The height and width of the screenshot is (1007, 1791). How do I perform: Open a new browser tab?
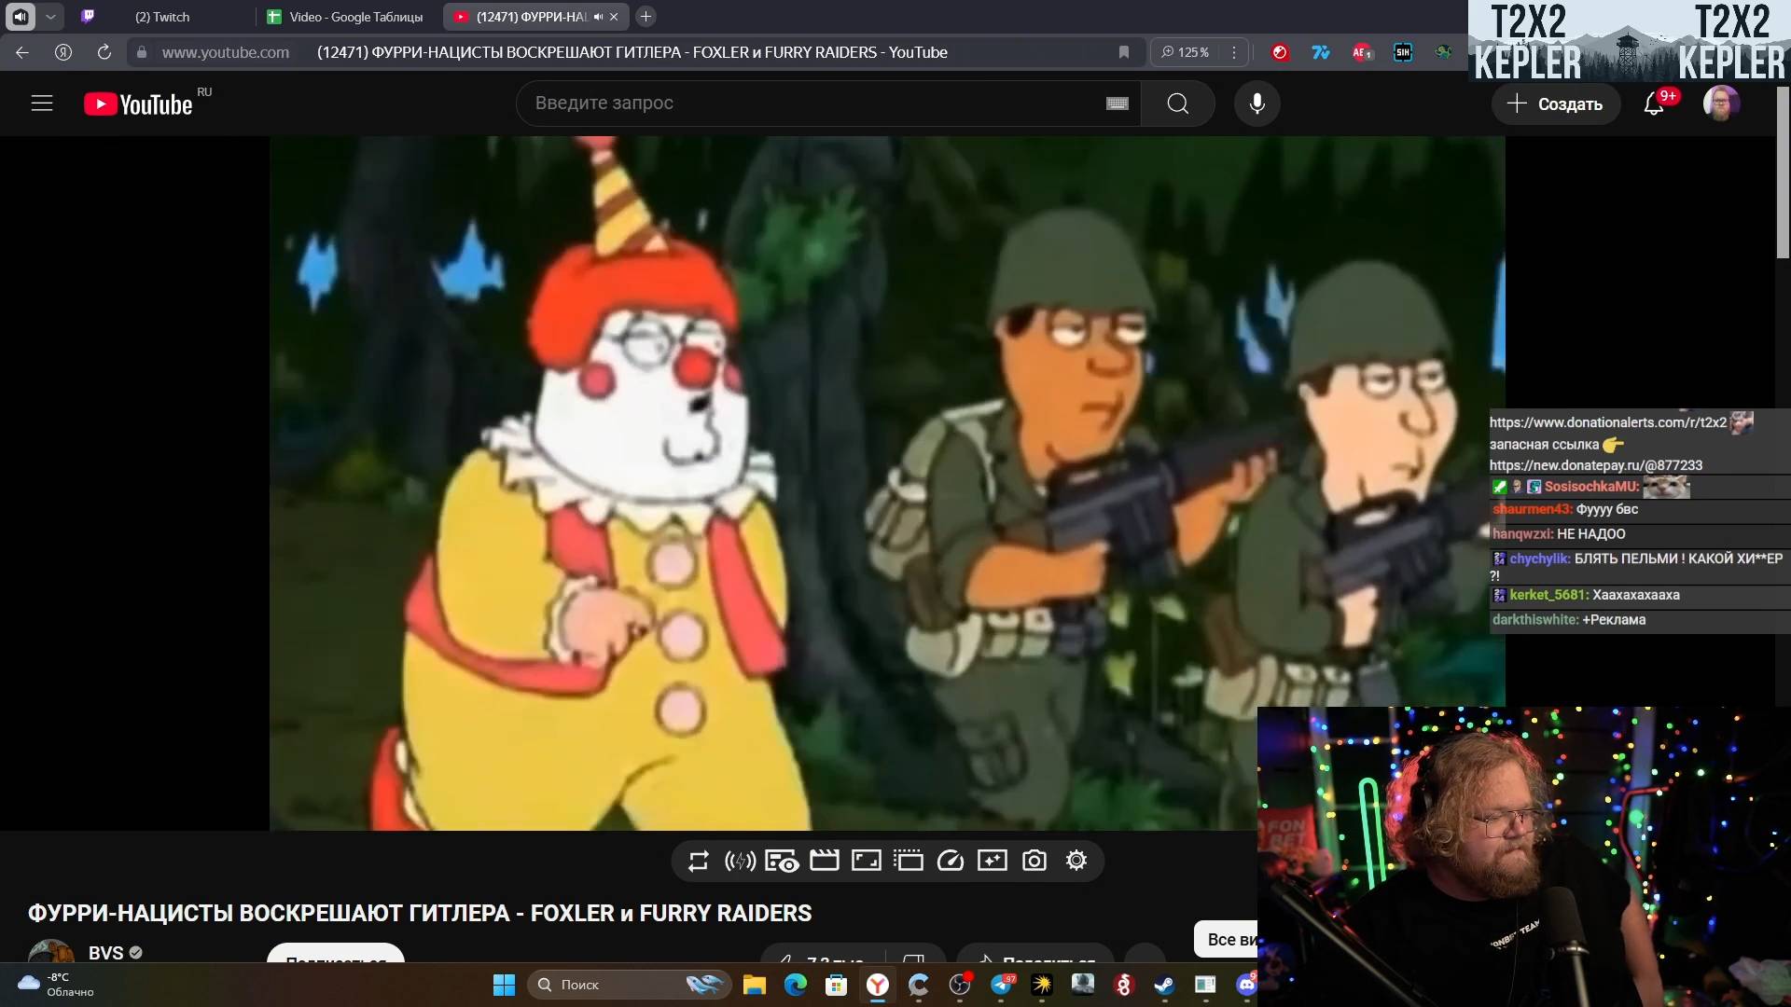[646, 17]
